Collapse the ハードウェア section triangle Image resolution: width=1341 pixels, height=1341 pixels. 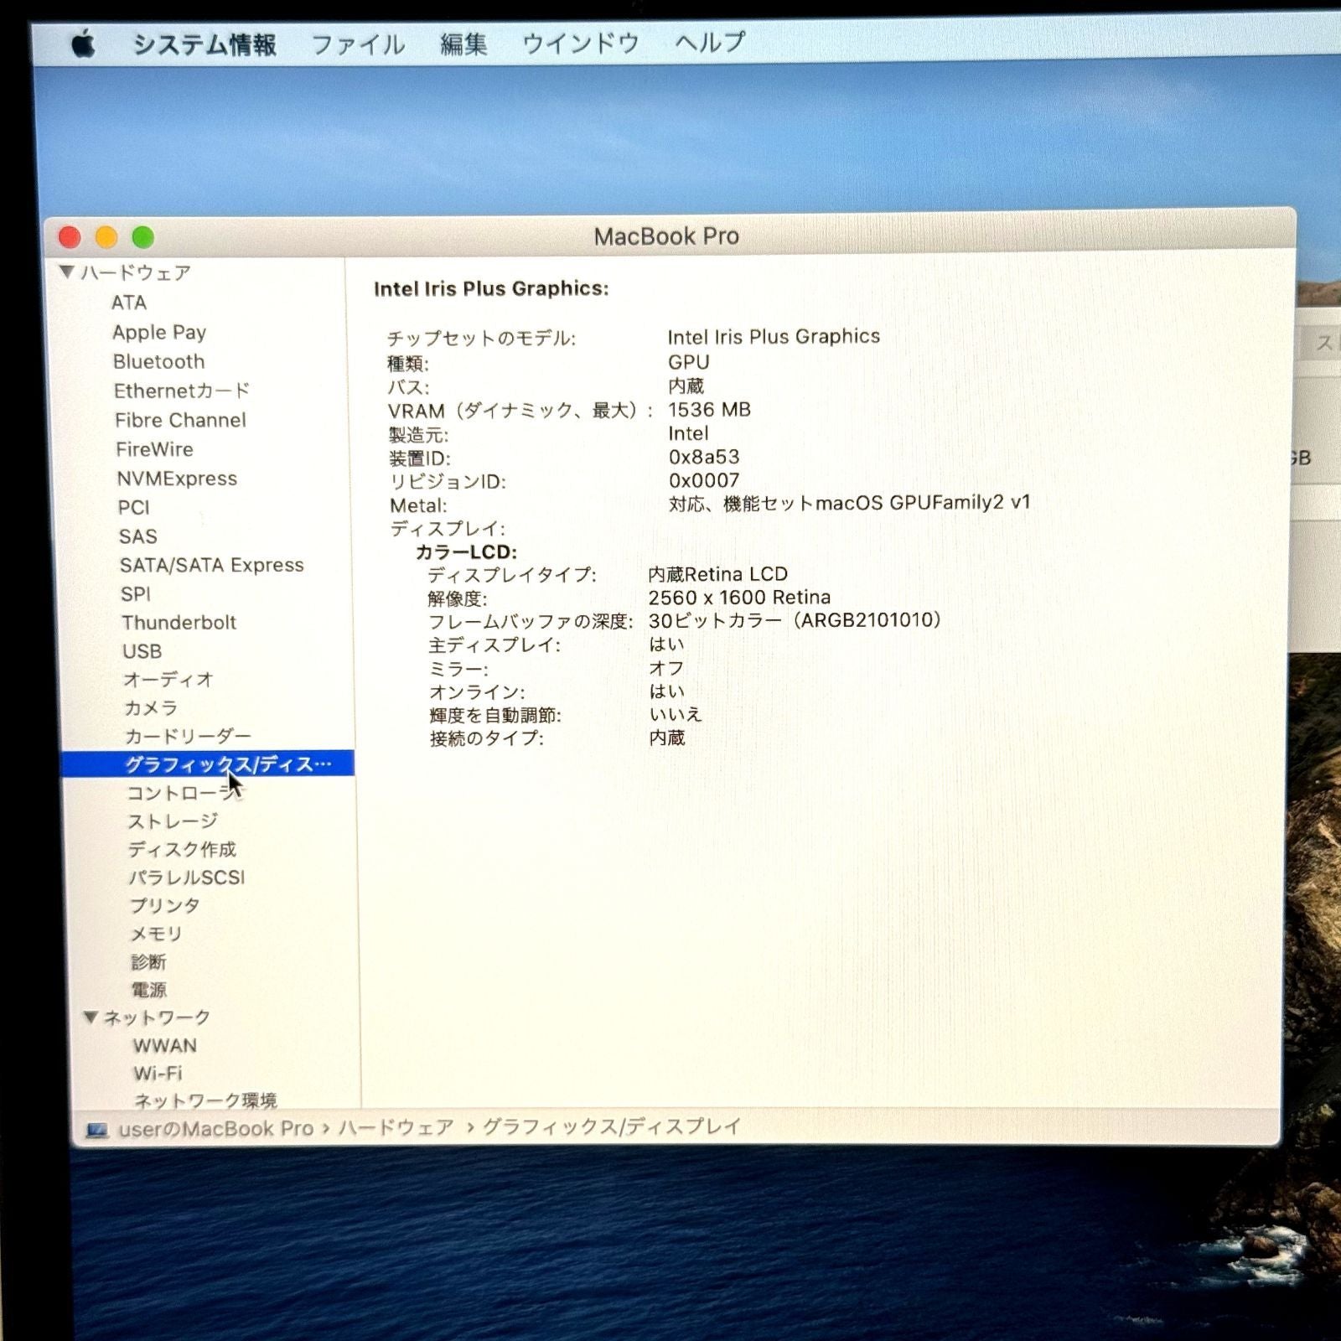point(67,272)
